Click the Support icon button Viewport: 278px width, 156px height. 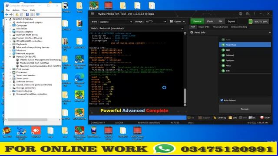coord(204,117)
